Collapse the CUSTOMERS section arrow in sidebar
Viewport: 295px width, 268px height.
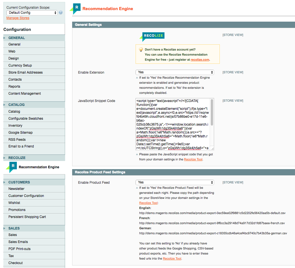(4, 182)
